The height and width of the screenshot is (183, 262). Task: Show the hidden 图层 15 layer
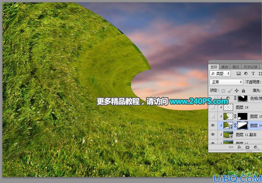pos(213,116)
